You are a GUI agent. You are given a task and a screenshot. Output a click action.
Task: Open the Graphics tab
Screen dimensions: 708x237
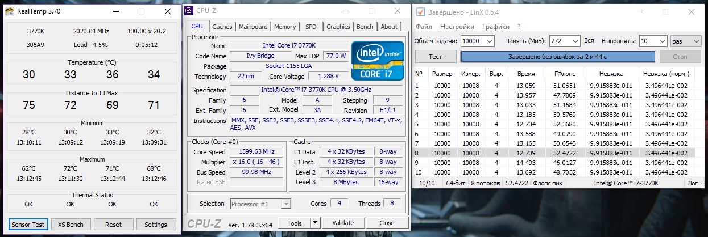pos(338,27)
